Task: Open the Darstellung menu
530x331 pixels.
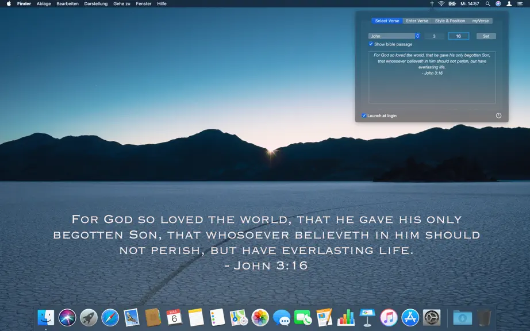Action: coord(95,3)
